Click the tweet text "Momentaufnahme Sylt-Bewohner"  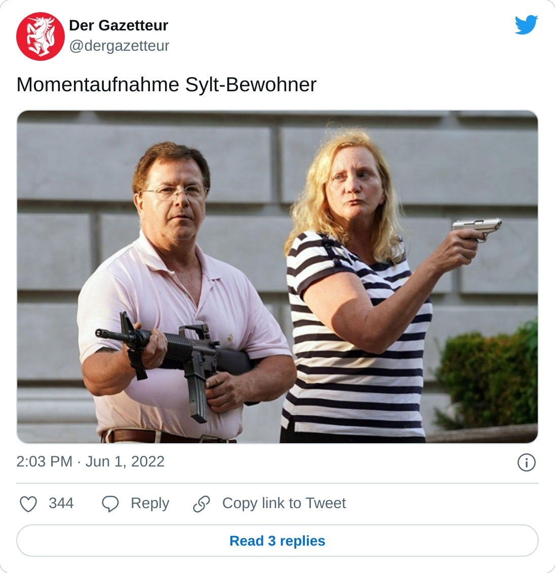(x=166, y=85)
